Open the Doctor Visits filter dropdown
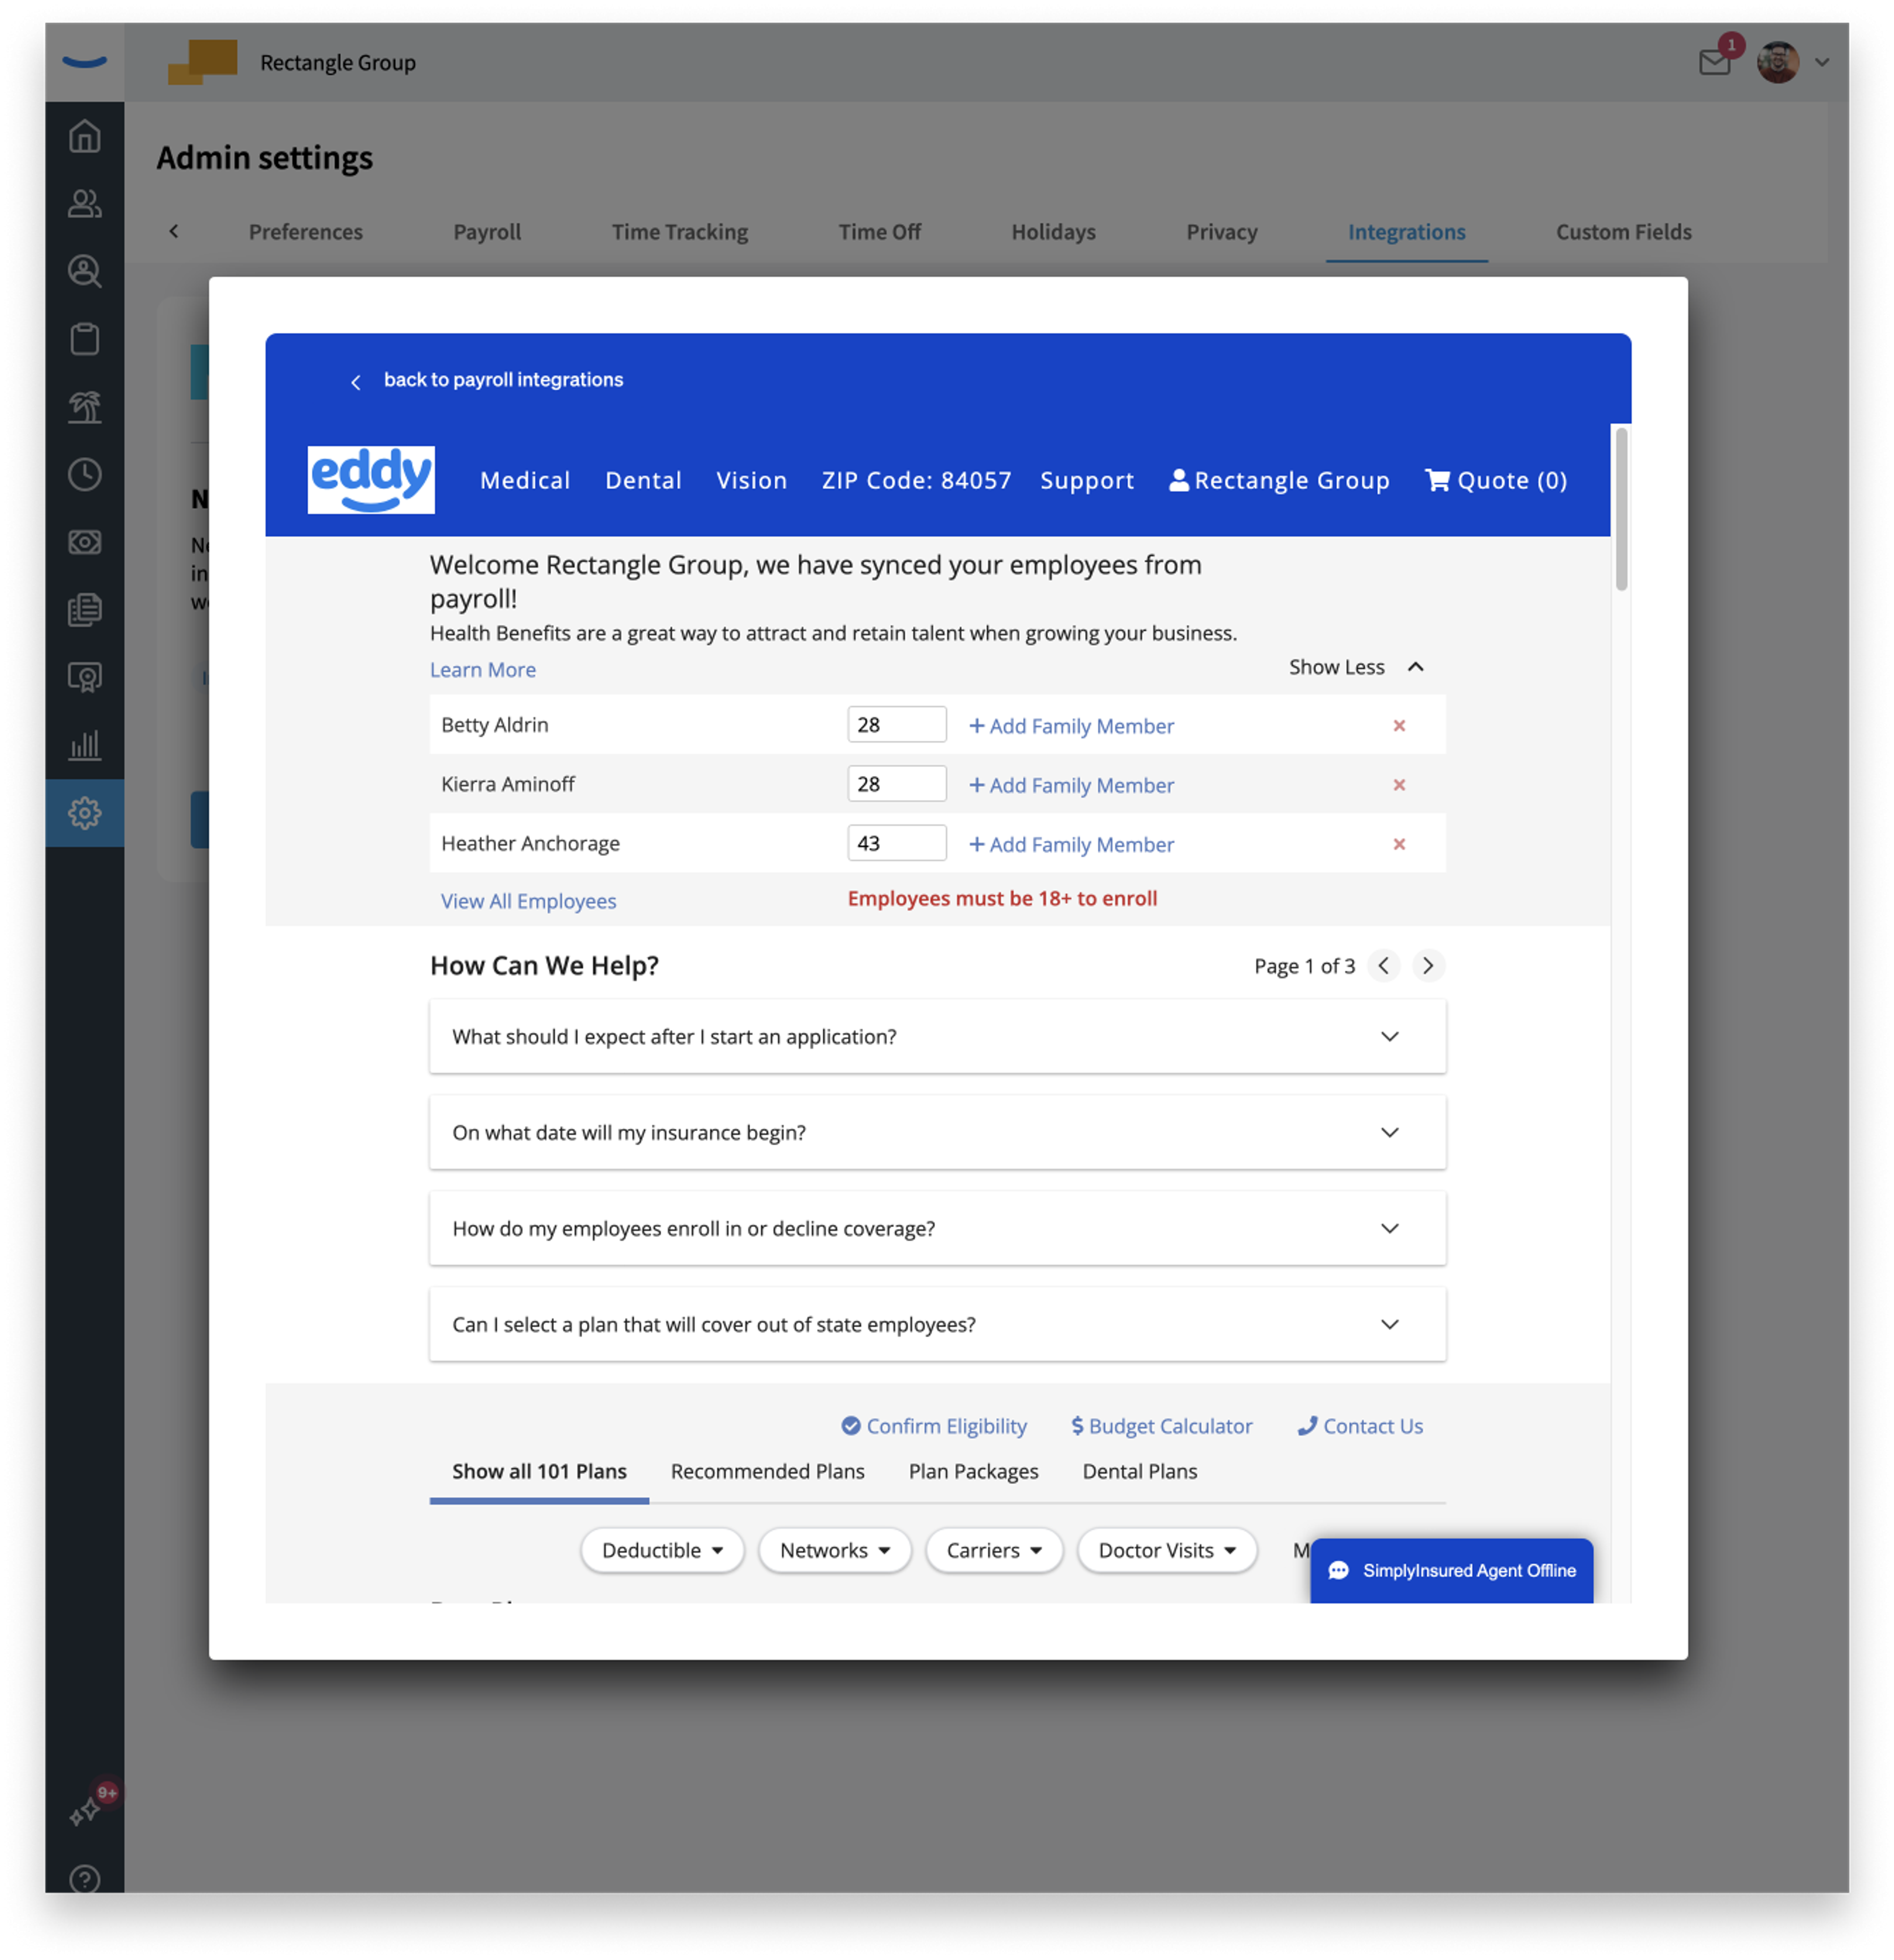 coord(1166,1550)
